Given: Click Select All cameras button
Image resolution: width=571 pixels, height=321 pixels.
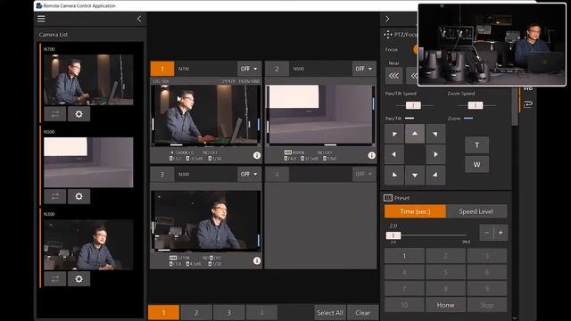Looking at the screenshot, I should [330, 313].
